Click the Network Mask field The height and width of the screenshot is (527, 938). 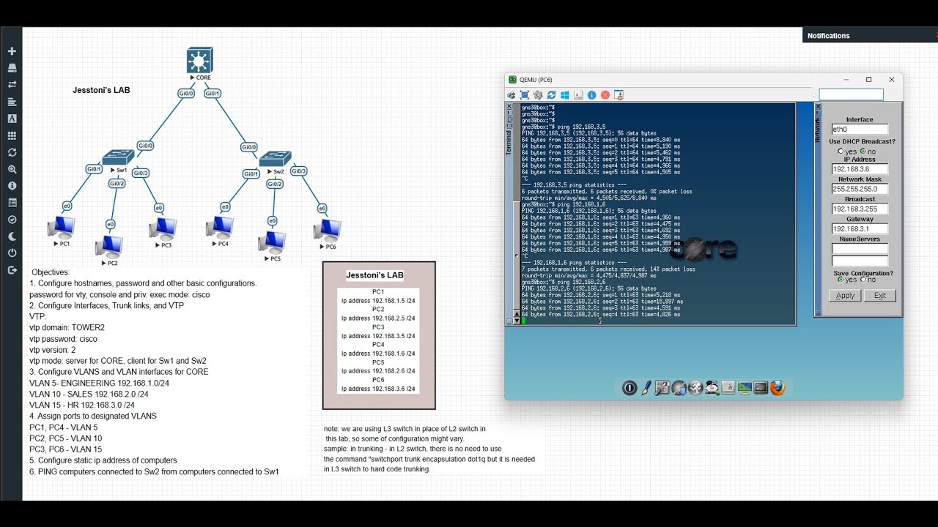coord(860,189)
